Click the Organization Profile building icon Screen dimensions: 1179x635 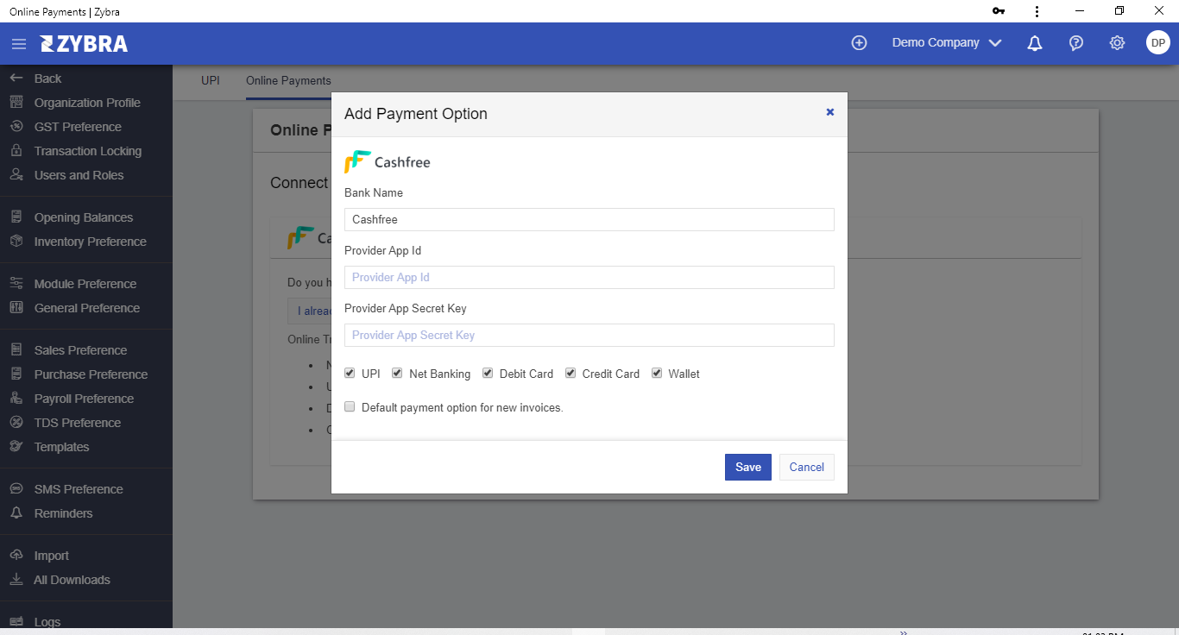click(x=16, y=102)
